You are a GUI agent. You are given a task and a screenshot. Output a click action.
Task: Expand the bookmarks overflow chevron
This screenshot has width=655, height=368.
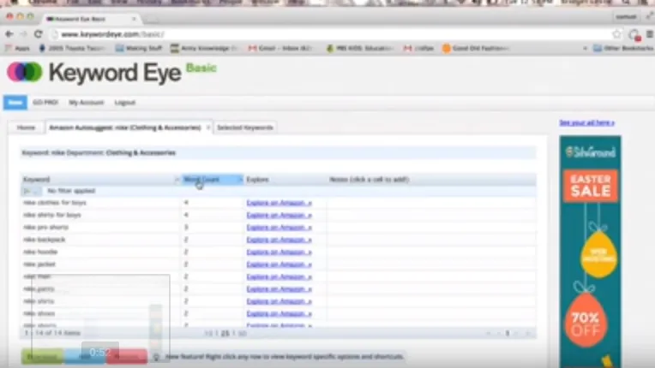[585, 48]
